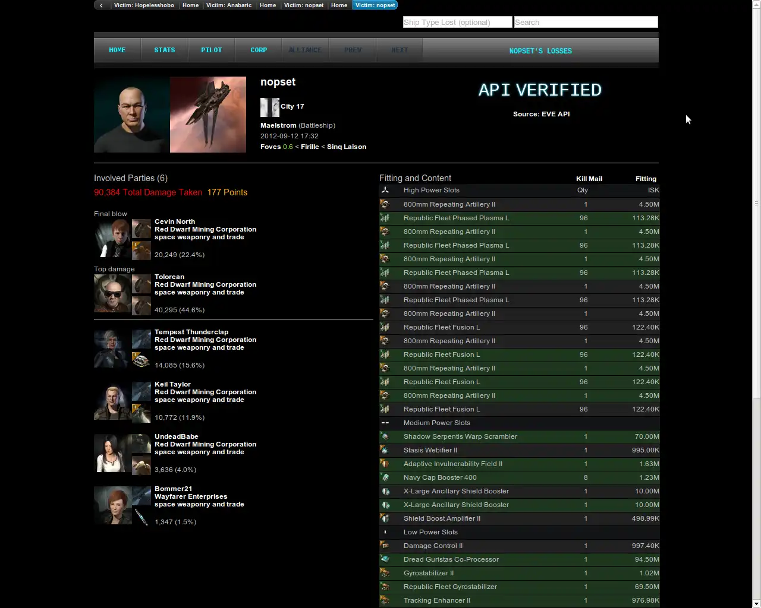Click Tolorean's weapon icon
This screenshot has height=608, width=761.
(141, 306)
